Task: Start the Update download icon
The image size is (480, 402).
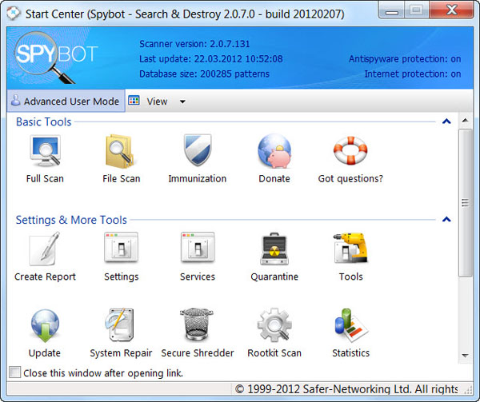Action: [45, 326]
